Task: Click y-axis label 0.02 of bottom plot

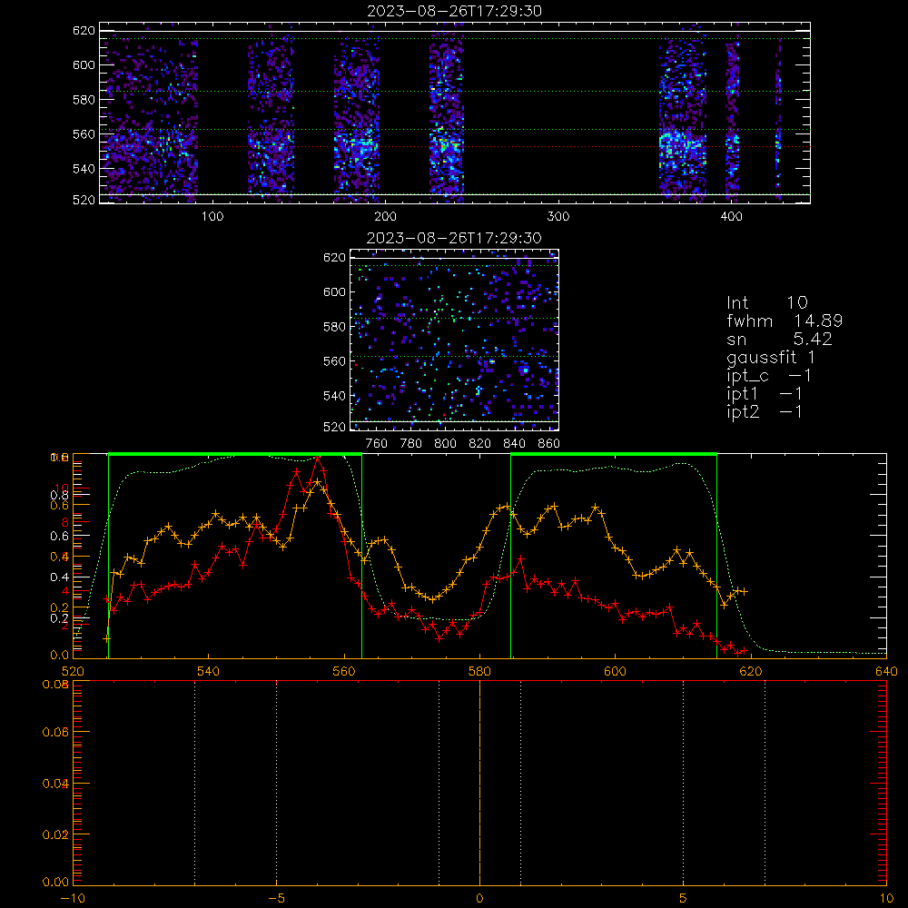Action: pos(55,834)
